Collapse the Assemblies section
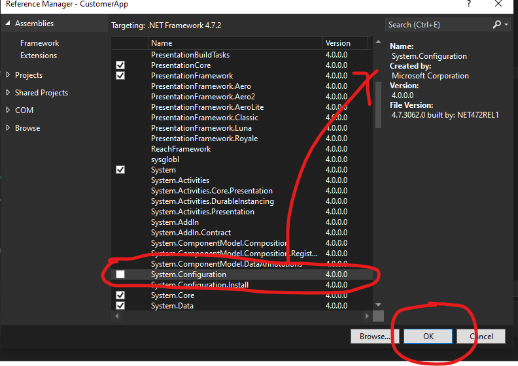The height and width of the screenshot is (366, 518). 8,24
